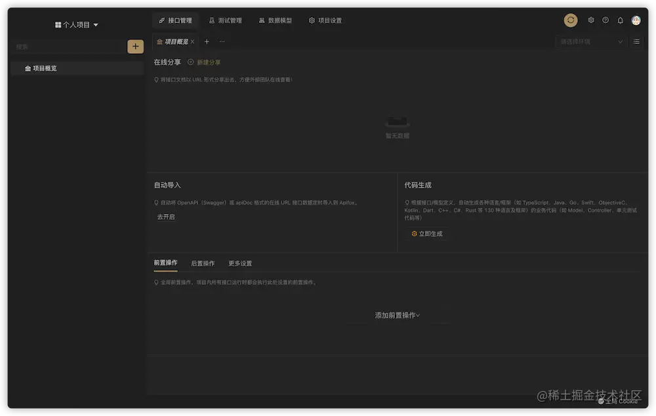This screenshot has height=416, width=656.
Task: Click the sync/refresh icon in top bar
Action: pyautogui.click(x=570, y=20)
